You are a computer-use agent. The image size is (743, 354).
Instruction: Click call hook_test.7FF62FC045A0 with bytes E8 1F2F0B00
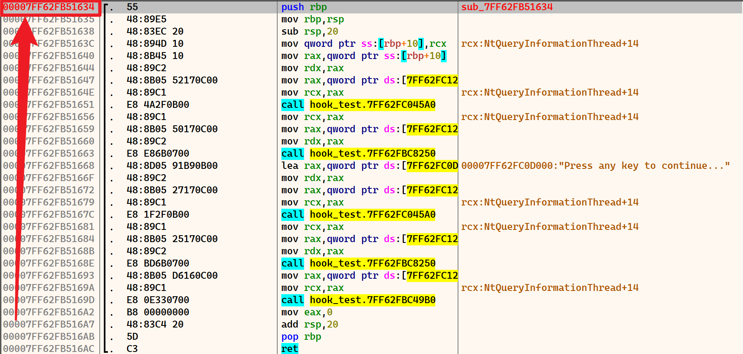[358, 215]
